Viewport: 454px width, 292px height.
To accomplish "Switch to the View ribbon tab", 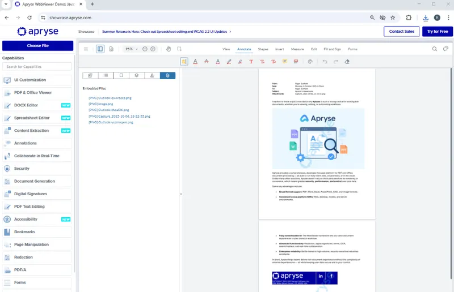I will (x=226, y=49).
